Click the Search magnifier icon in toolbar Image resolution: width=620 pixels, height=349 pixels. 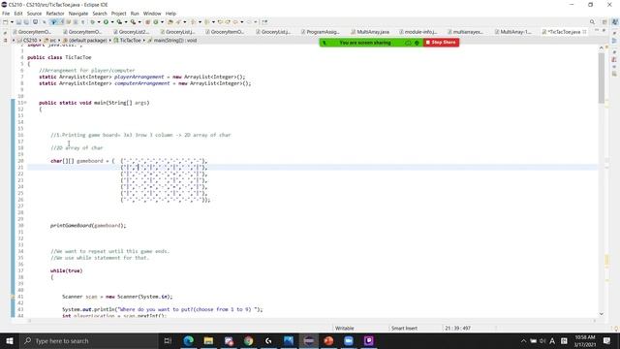coord(592,22)
